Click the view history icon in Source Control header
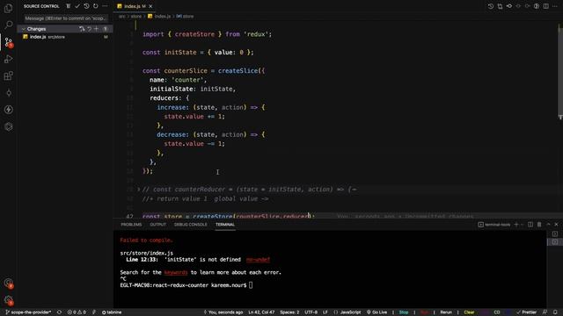563x316 pixels. point(86,6)
